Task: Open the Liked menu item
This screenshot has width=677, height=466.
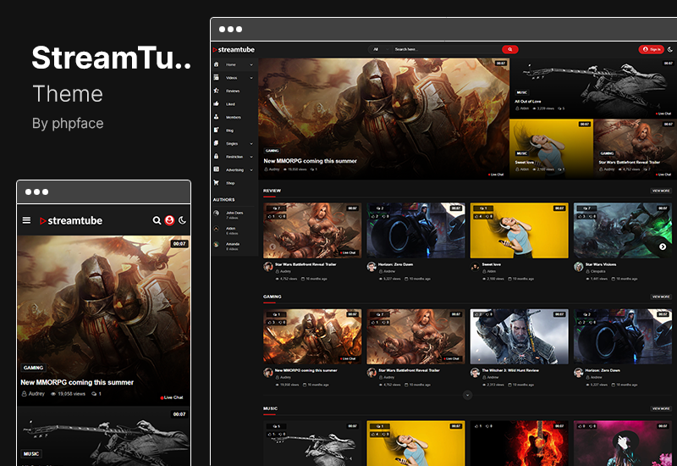Action: click(x=230, y=104)
